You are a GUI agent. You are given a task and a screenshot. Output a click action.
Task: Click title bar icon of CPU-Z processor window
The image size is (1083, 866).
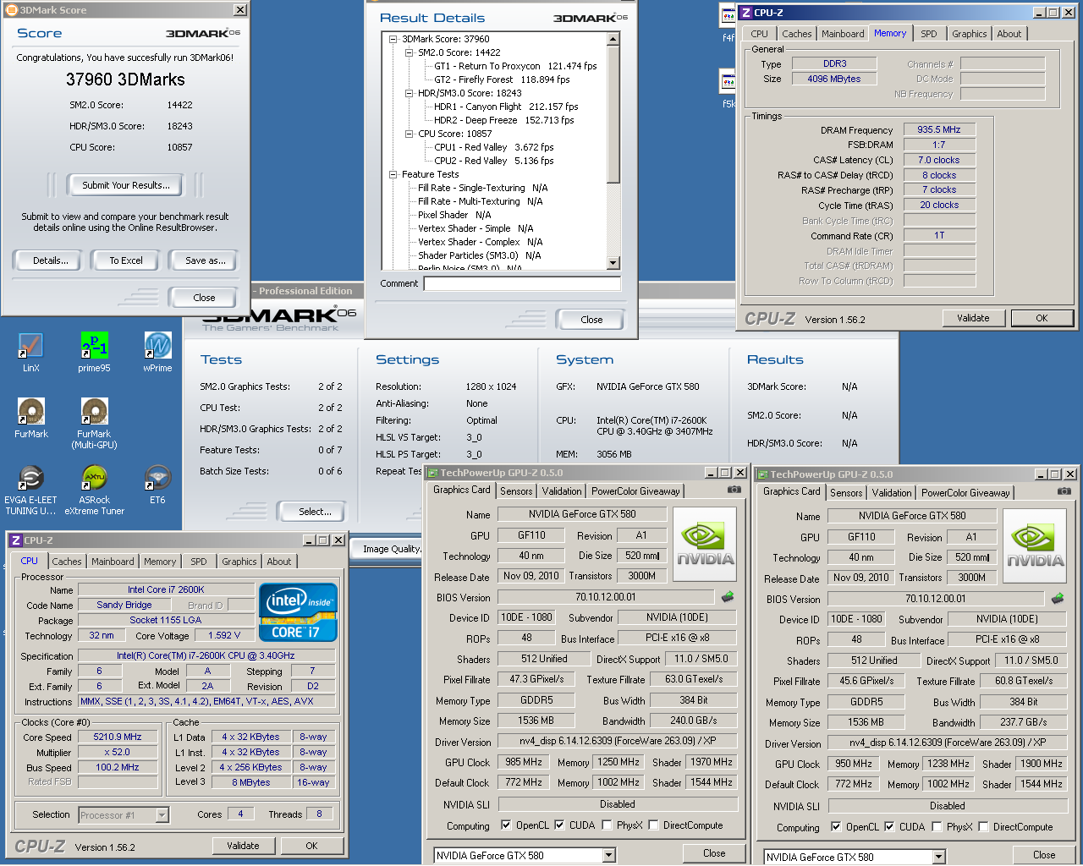point(16,540)
